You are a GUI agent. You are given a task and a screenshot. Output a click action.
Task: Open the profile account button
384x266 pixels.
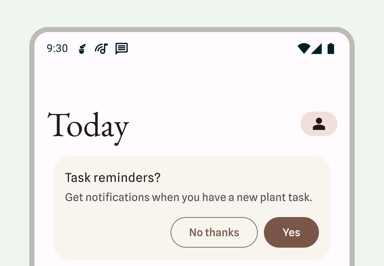point(319,124)
